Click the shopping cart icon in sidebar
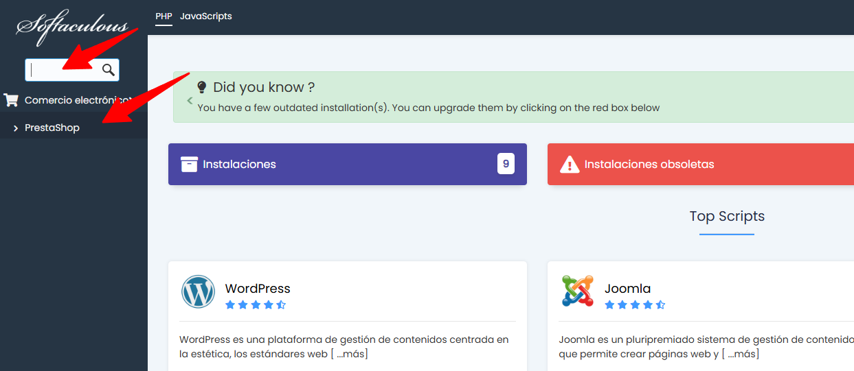The width and height of the screenshot is (854, 371). pos(11,100)
